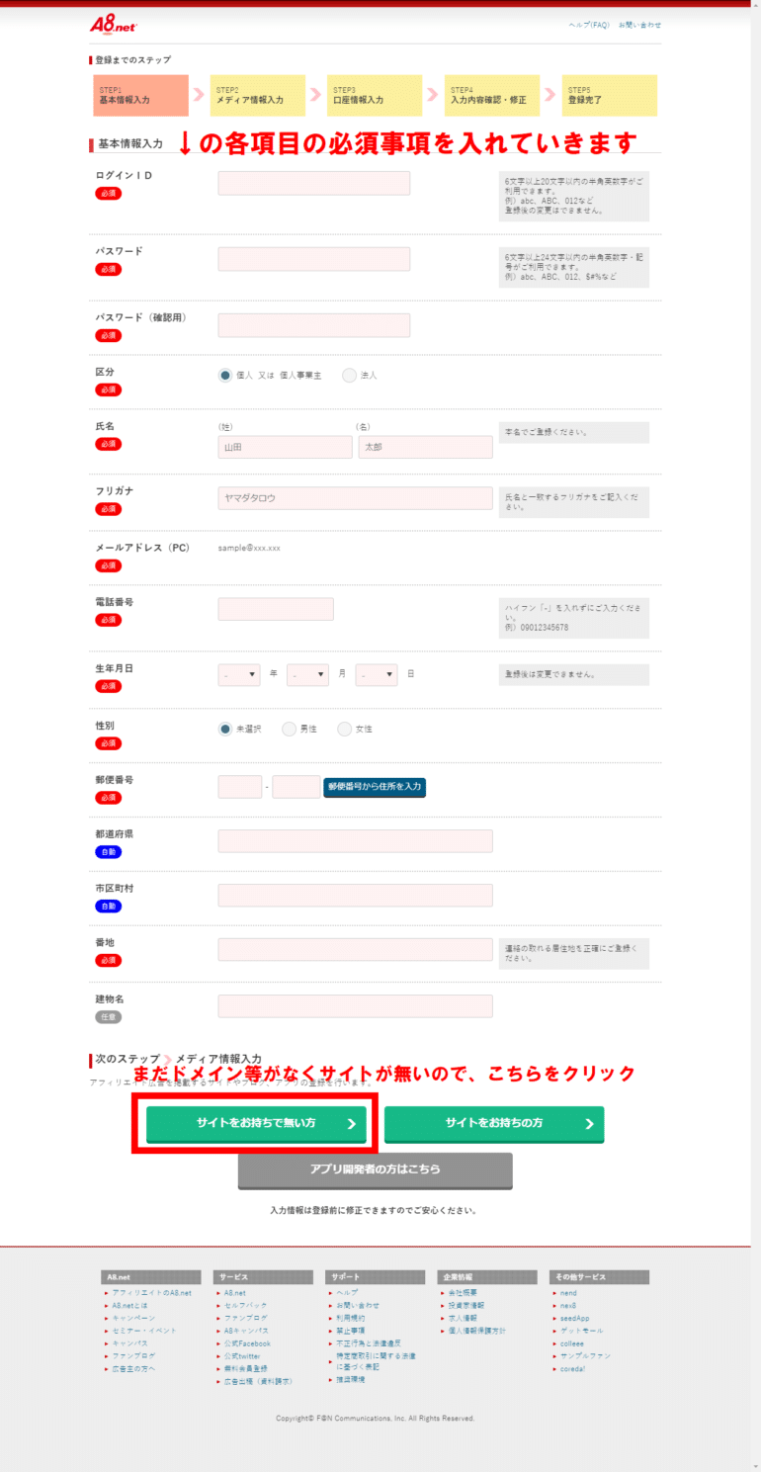Open footer link アフィリエイトのA8.net
761x1472 pixels.
pyautogui.click(x=151, y=1293)
